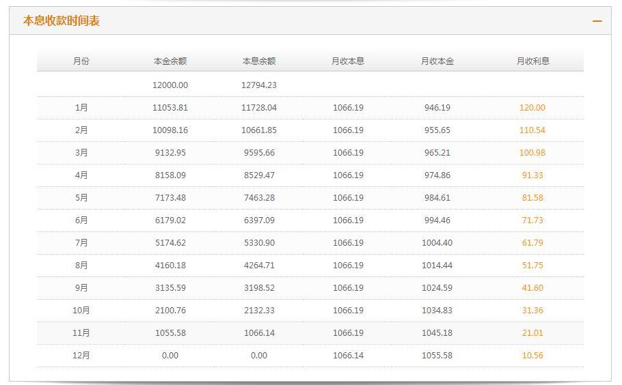Image resolution: width=622 pixels, height=385 pixels.
Task: Select principal balance 7173.48
Action: tap(170, 198)
